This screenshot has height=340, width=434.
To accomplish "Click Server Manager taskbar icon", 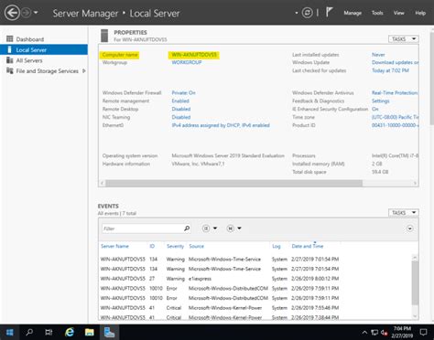I will 109,332.
